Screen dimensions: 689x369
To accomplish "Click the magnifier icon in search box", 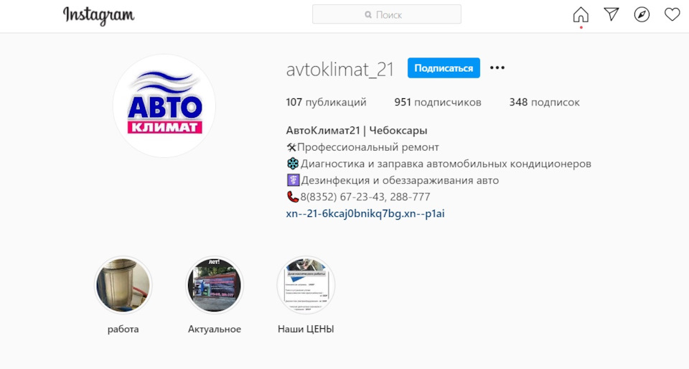I will (368, 15).
